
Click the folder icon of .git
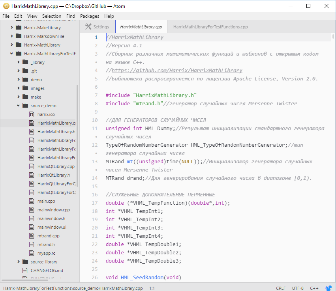click(25, 71)
